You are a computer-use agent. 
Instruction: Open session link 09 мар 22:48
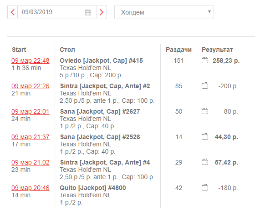click(x=31, y=60)
